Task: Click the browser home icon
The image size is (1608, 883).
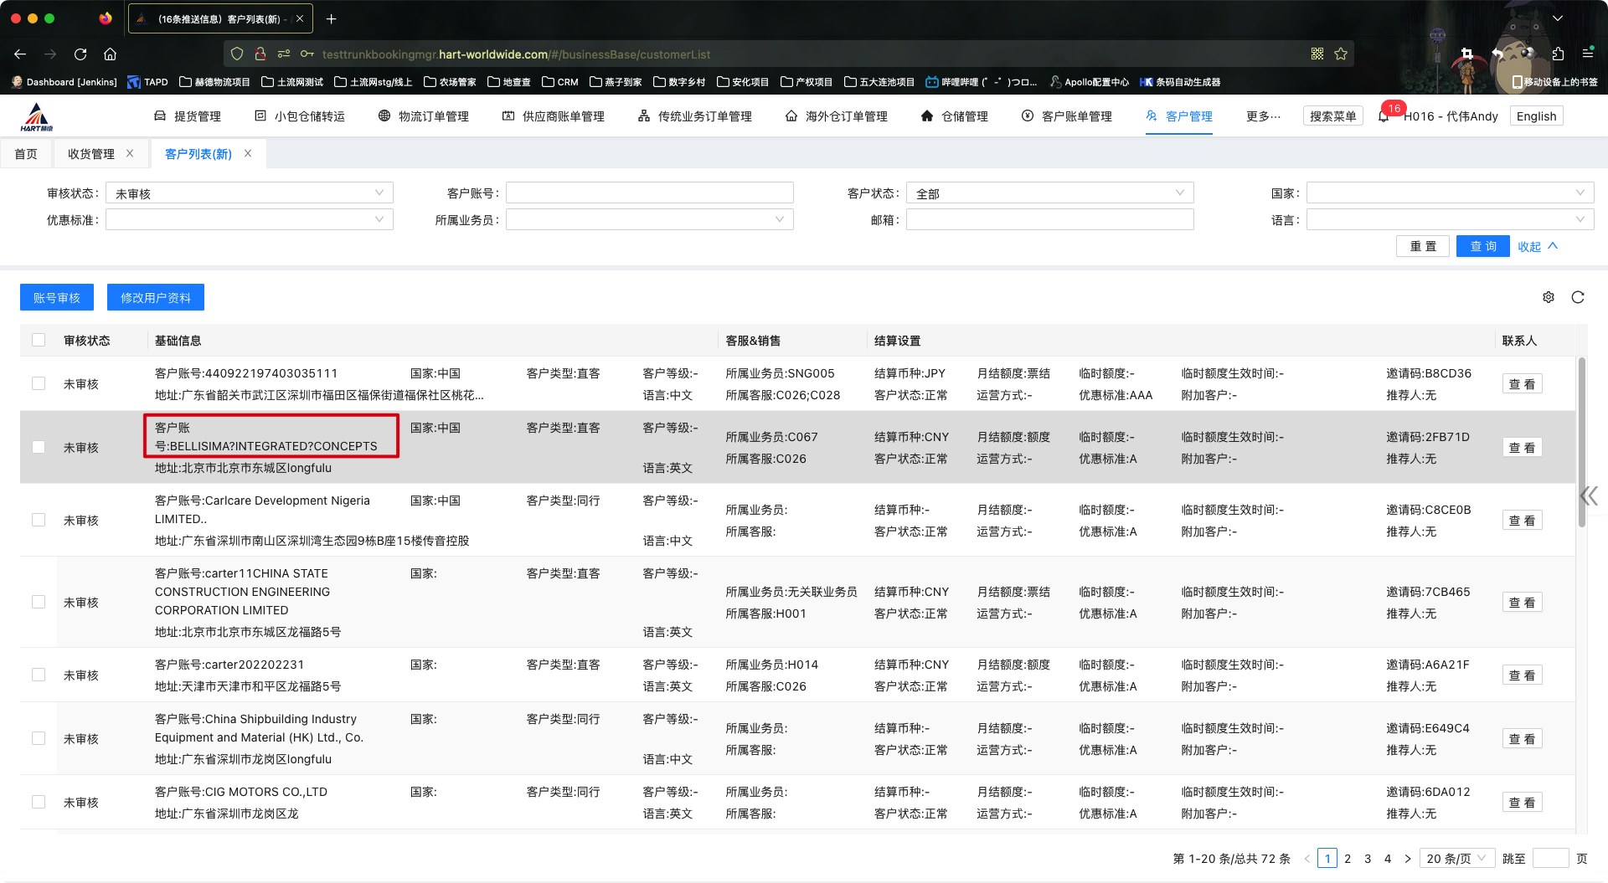Action: 110,54
